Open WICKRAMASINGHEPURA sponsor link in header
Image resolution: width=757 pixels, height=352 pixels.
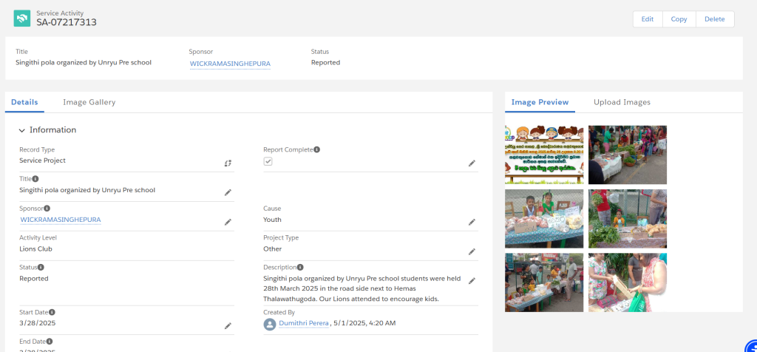tap(230, 64)
